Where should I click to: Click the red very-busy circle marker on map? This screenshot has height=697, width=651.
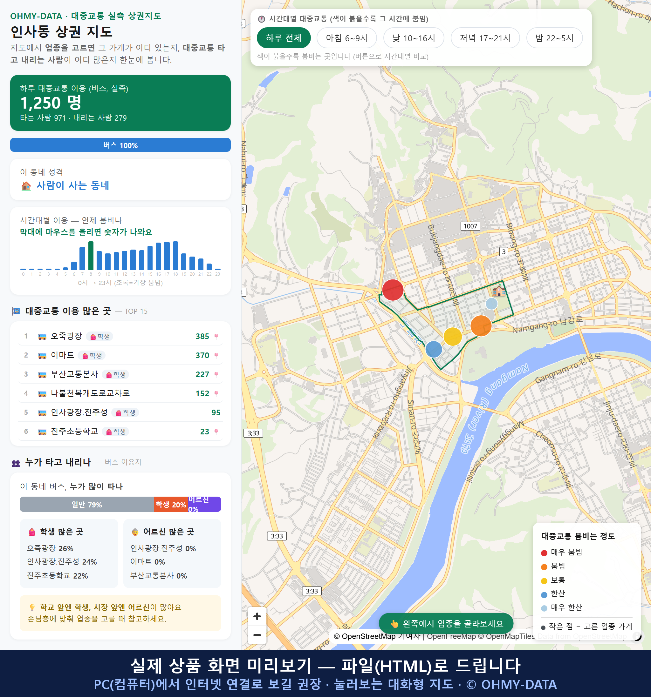(393, 290)
